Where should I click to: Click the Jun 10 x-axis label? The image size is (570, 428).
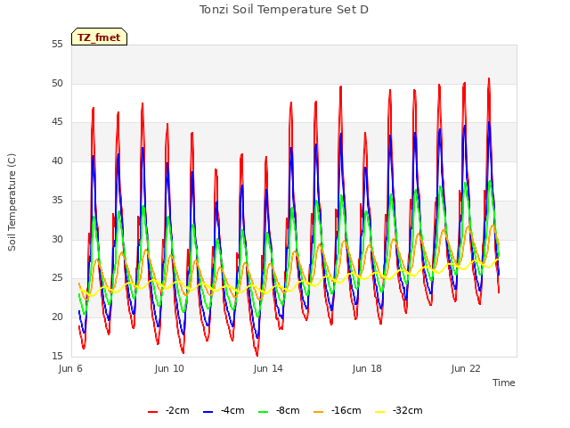click(x=169, y=368)
